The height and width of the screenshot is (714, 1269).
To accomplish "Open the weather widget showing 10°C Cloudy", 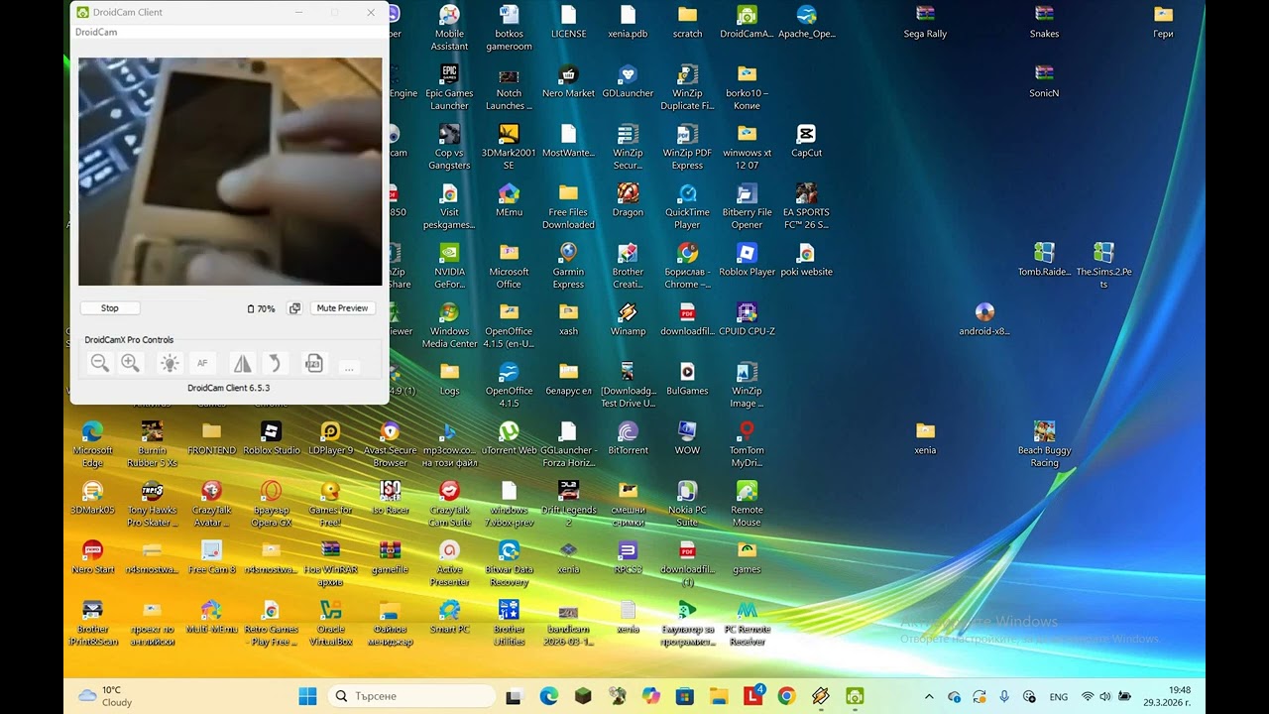I will point(105,696).
